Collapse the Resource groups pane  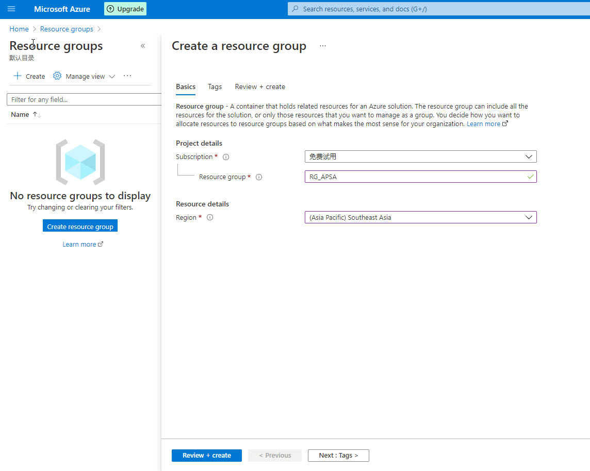click(x=143, y=46)
